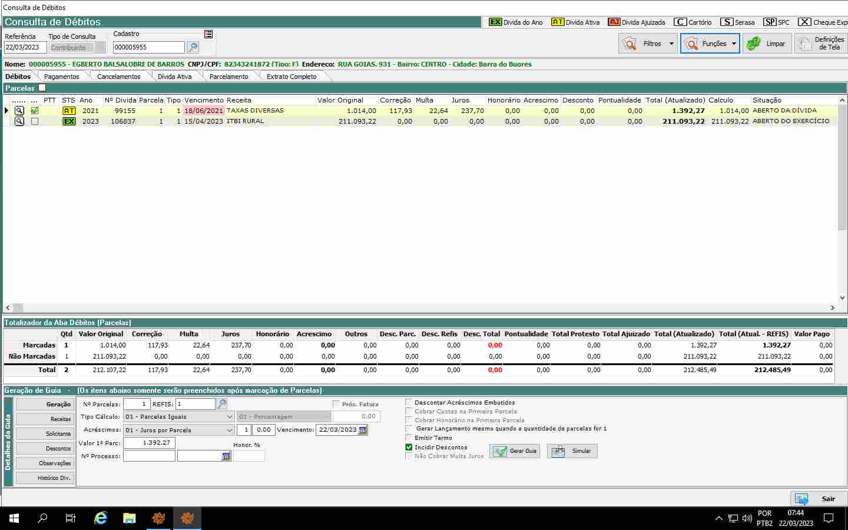
Task: Click the Referência date input field
Action: click(25, 48)
